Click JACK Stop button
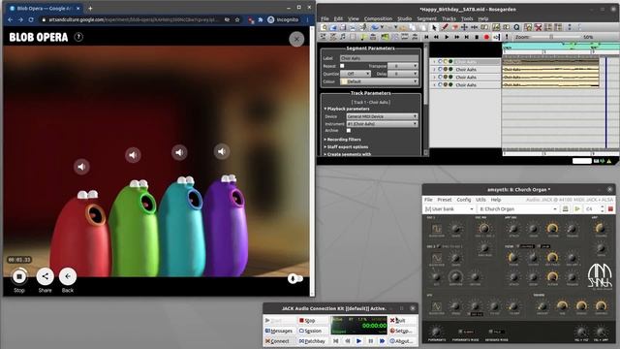620x349 pixels. 312,321
